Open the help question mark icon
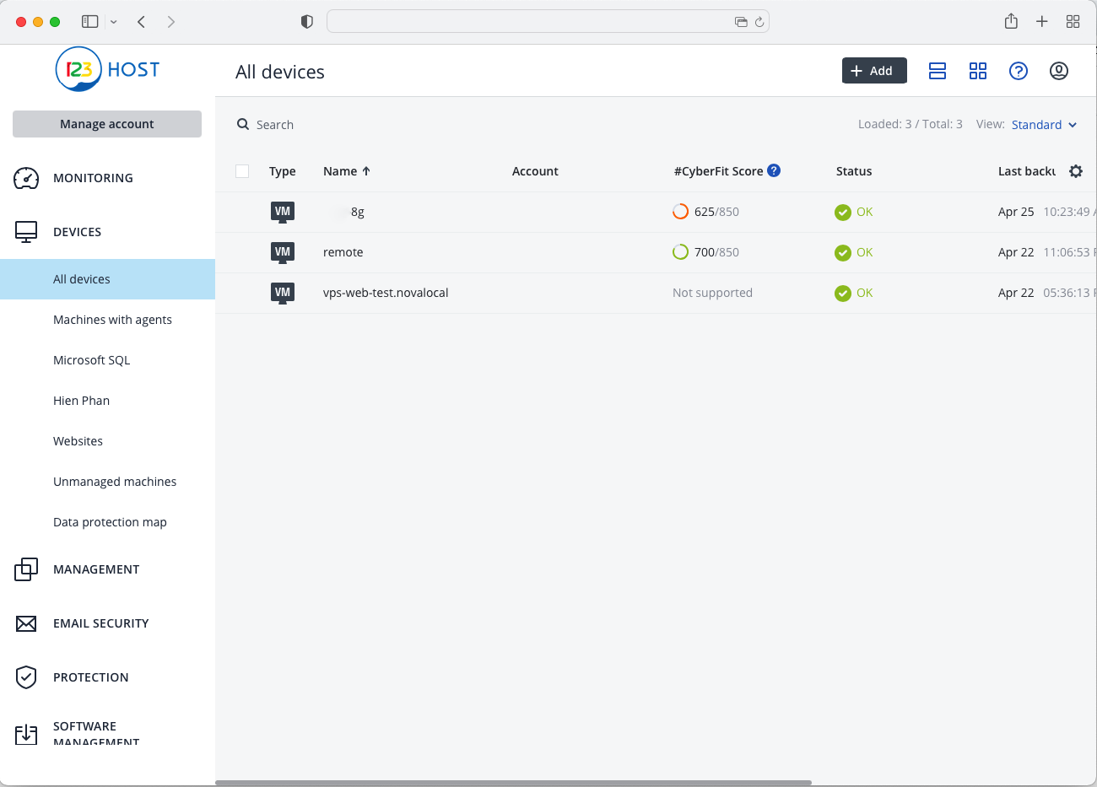This screenshot has width=1097, height=787. (1018, 71)
